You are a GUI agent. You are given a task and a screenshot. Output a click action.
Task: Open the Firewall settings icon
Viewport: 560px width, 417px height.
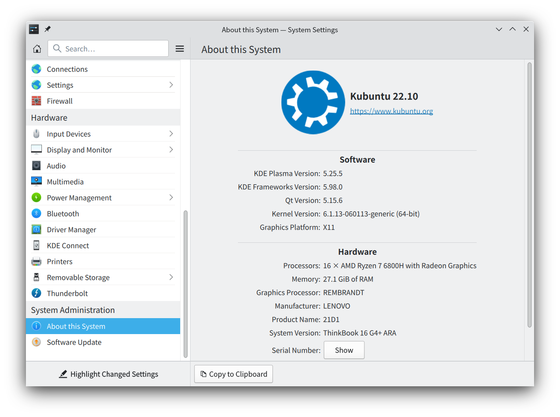(x=36, y=100)
